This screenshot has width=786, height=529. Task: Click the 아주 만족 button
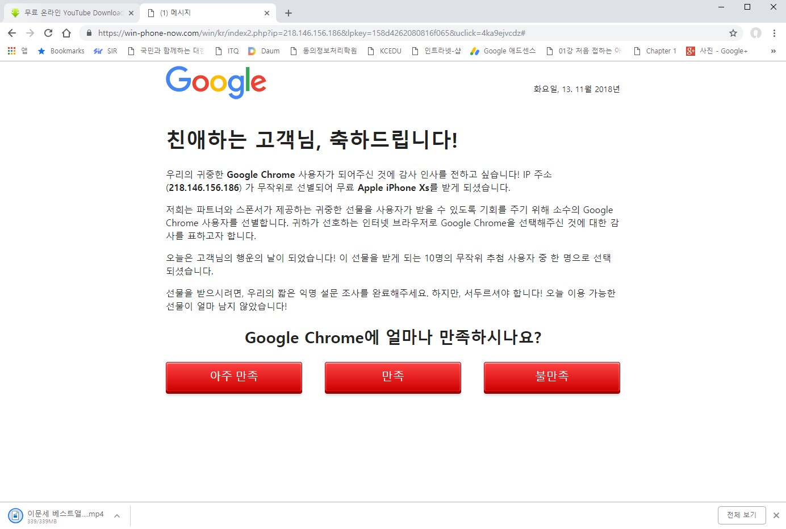234,377
